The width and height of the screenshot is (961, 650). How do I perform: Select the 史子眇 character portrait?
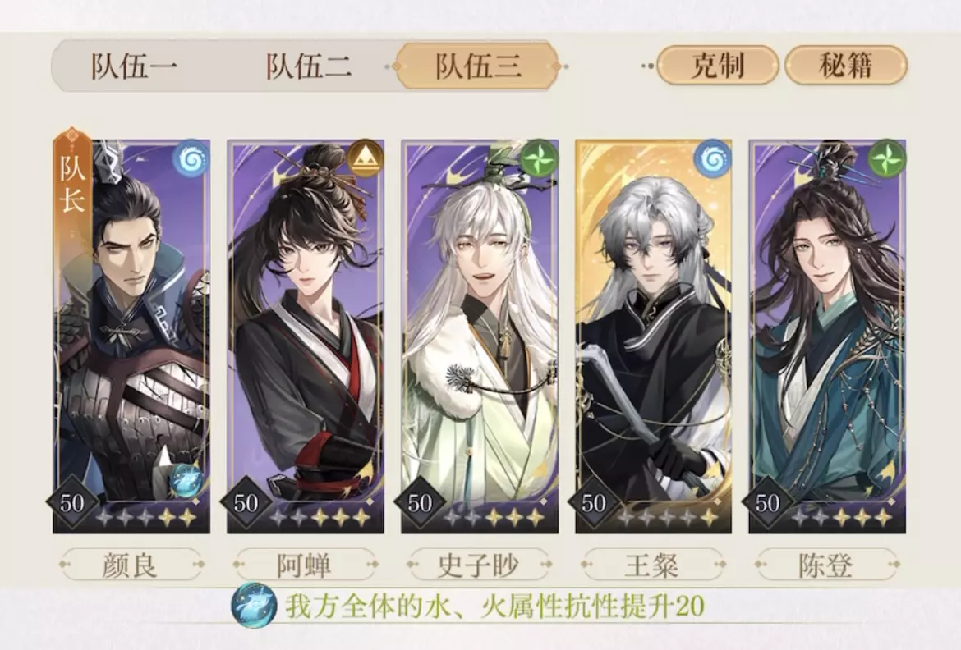point(480,336)
